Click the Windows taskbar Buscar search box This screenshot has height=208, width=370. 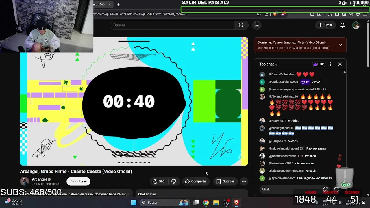coord(164,203)
